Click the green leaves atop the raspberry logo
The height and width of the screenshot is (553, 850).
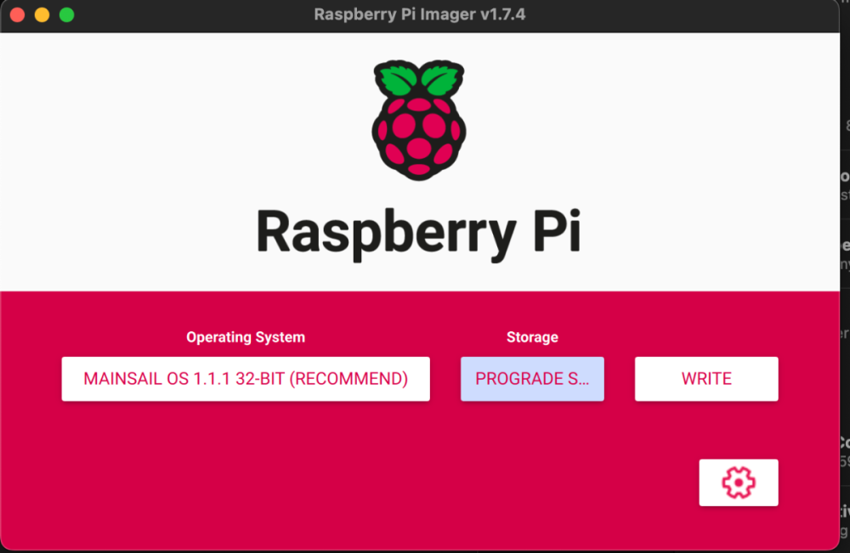pyautogui.click(x=418, y=79)
